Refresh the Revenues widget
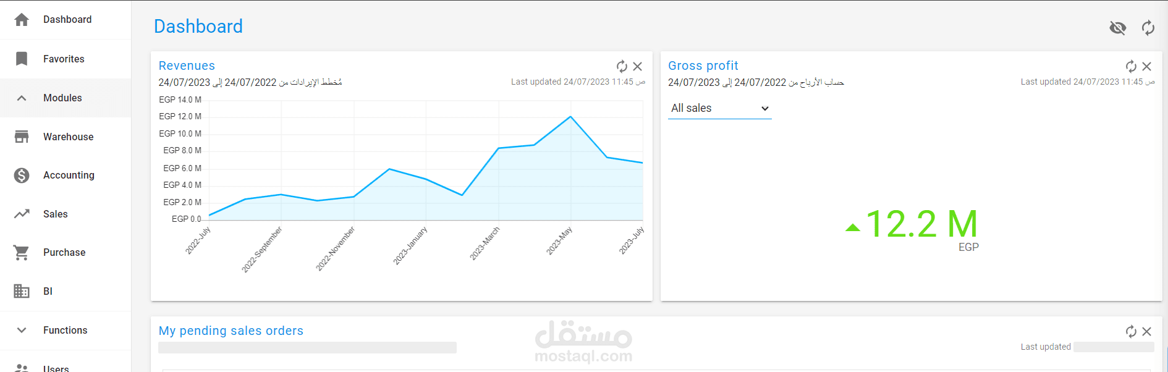 point(622,66)
